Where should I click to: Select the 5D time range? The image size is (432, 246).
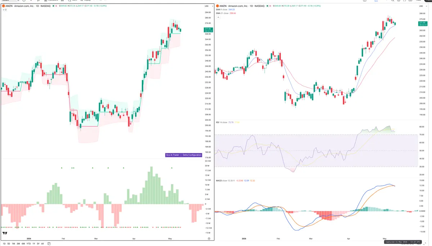pos(9,244)
